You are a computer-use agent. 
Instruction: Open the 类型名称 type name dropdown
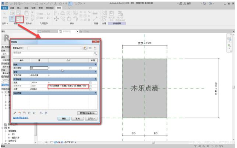coord(81,48)
